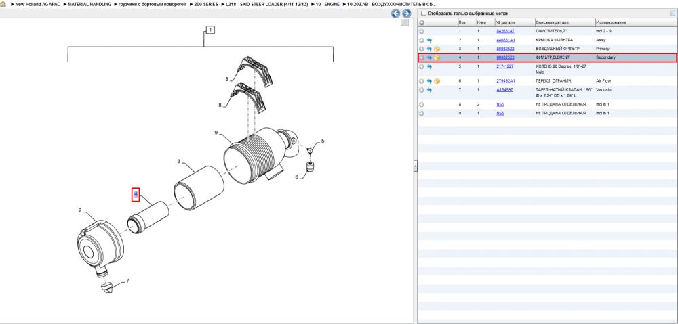Select callout 5 on the elbow fitting

coord(323,141)
